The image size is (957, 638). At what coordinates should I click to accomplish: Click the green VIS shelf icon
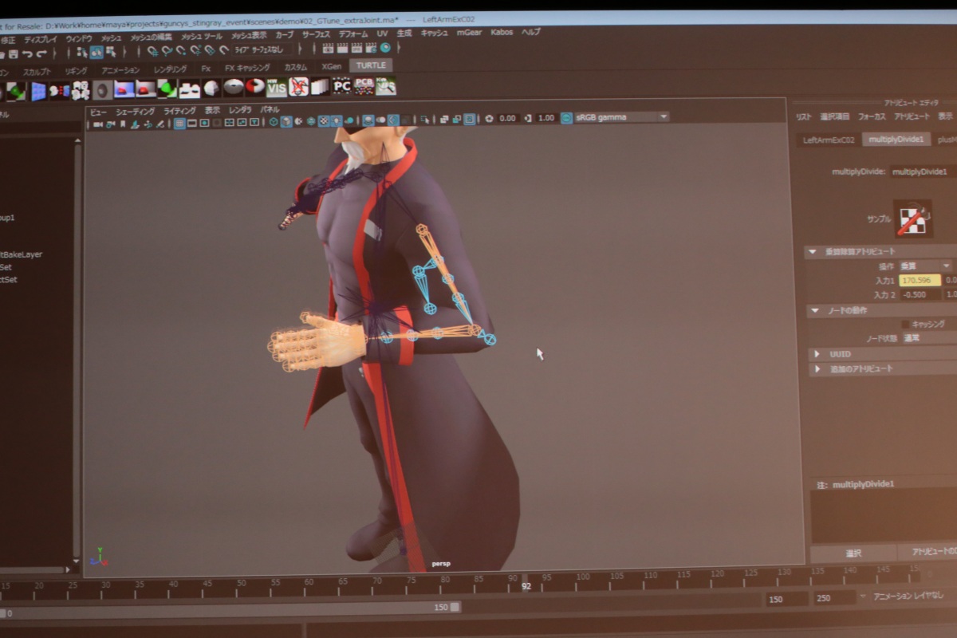coord(277,87)
